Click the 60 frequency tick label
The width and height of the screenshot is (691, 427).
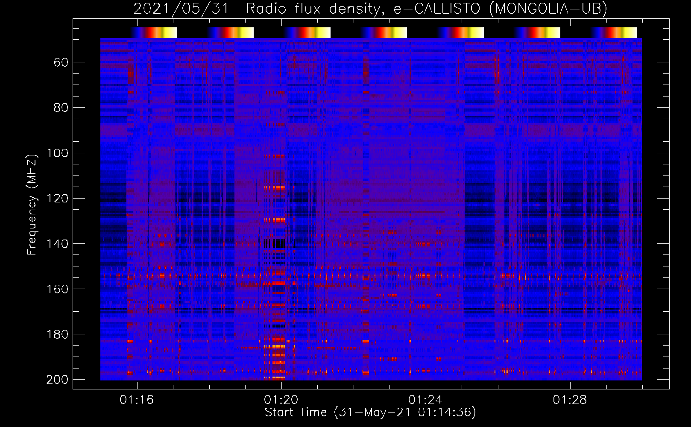click(x=61, y=62)
